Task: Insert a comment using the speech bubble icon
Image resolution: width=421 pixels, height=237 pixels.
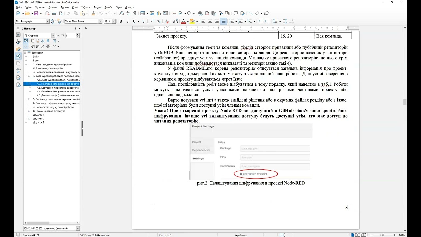Action: pyautogui.click(x=235, y=13)
